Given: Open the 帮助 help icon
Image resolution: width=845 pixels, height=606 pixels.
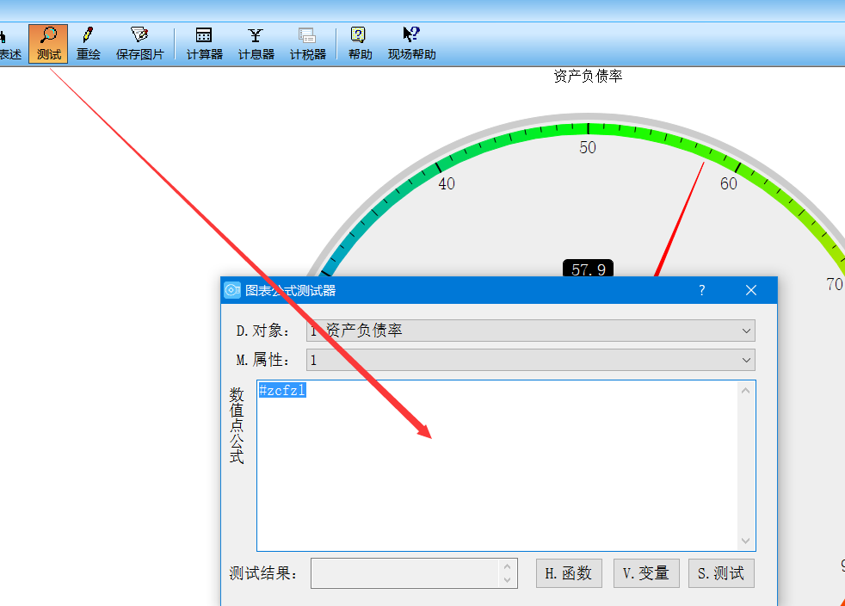Looking at the screenshot, I should pos(360,43).
